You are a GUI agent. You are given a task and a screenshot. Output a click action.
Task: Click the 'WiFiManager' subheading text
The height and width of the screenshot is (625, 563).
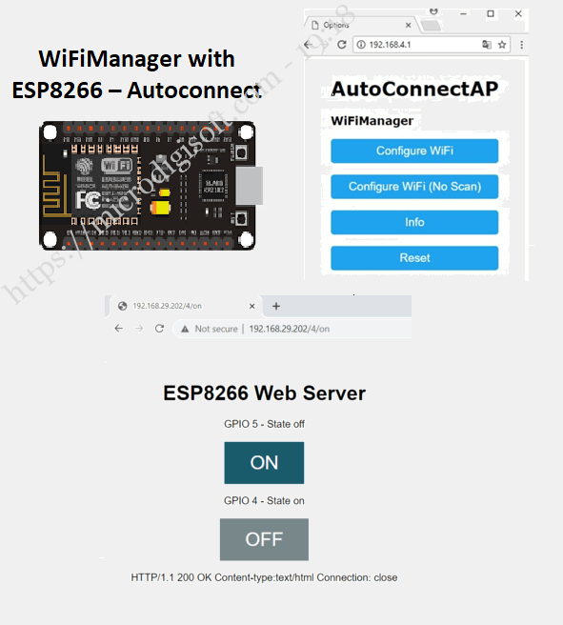pyautogui.click(x=372, y=121)
